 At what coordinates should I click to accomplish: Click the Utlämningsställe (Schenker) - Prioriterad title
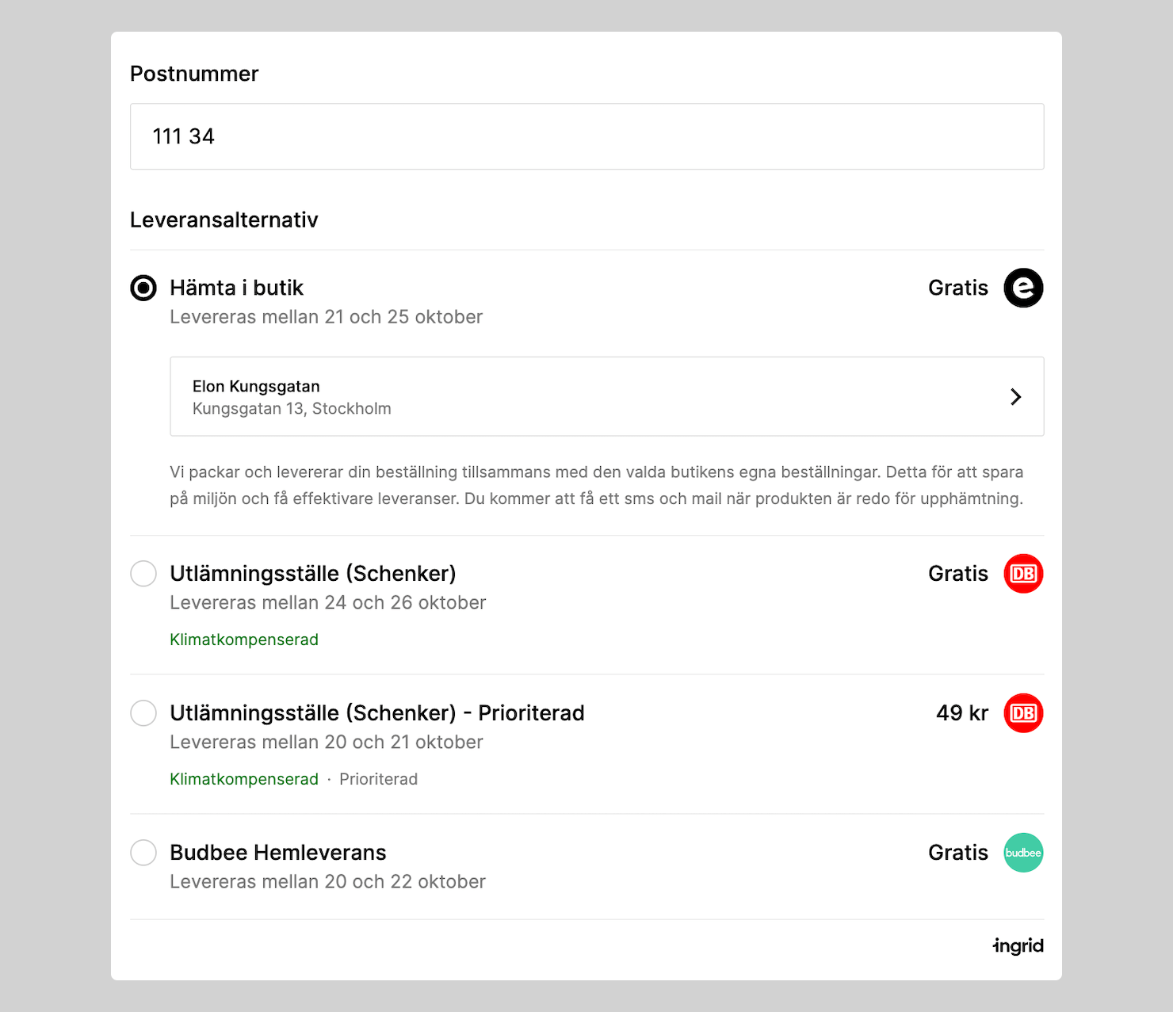(377, 713)
